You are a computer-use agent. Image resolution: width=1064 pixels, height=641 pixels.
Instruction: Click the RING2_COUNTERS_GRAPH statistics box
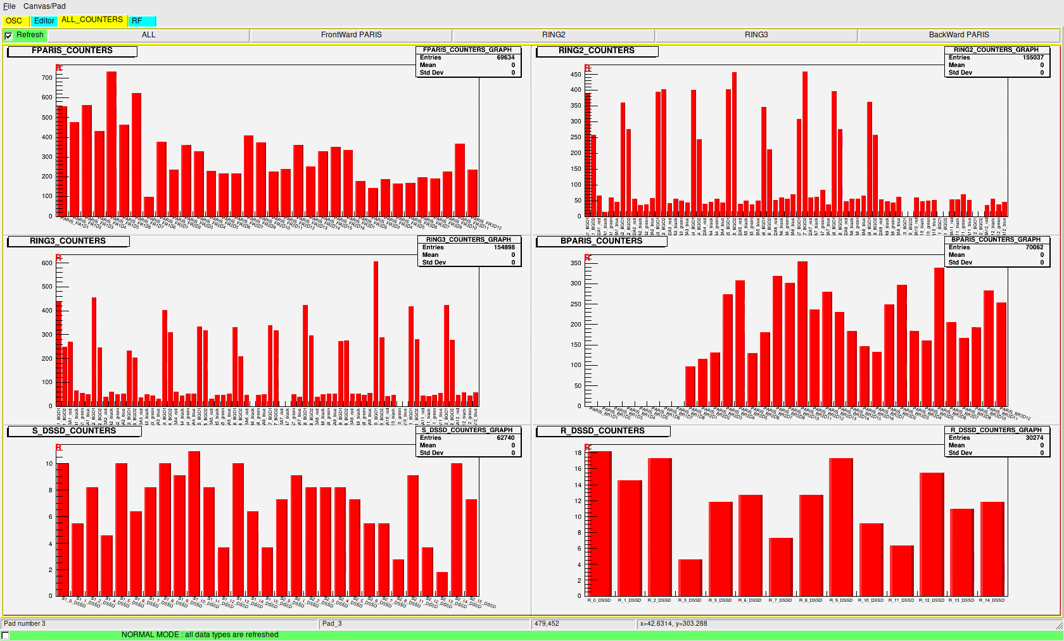(996, 61)
